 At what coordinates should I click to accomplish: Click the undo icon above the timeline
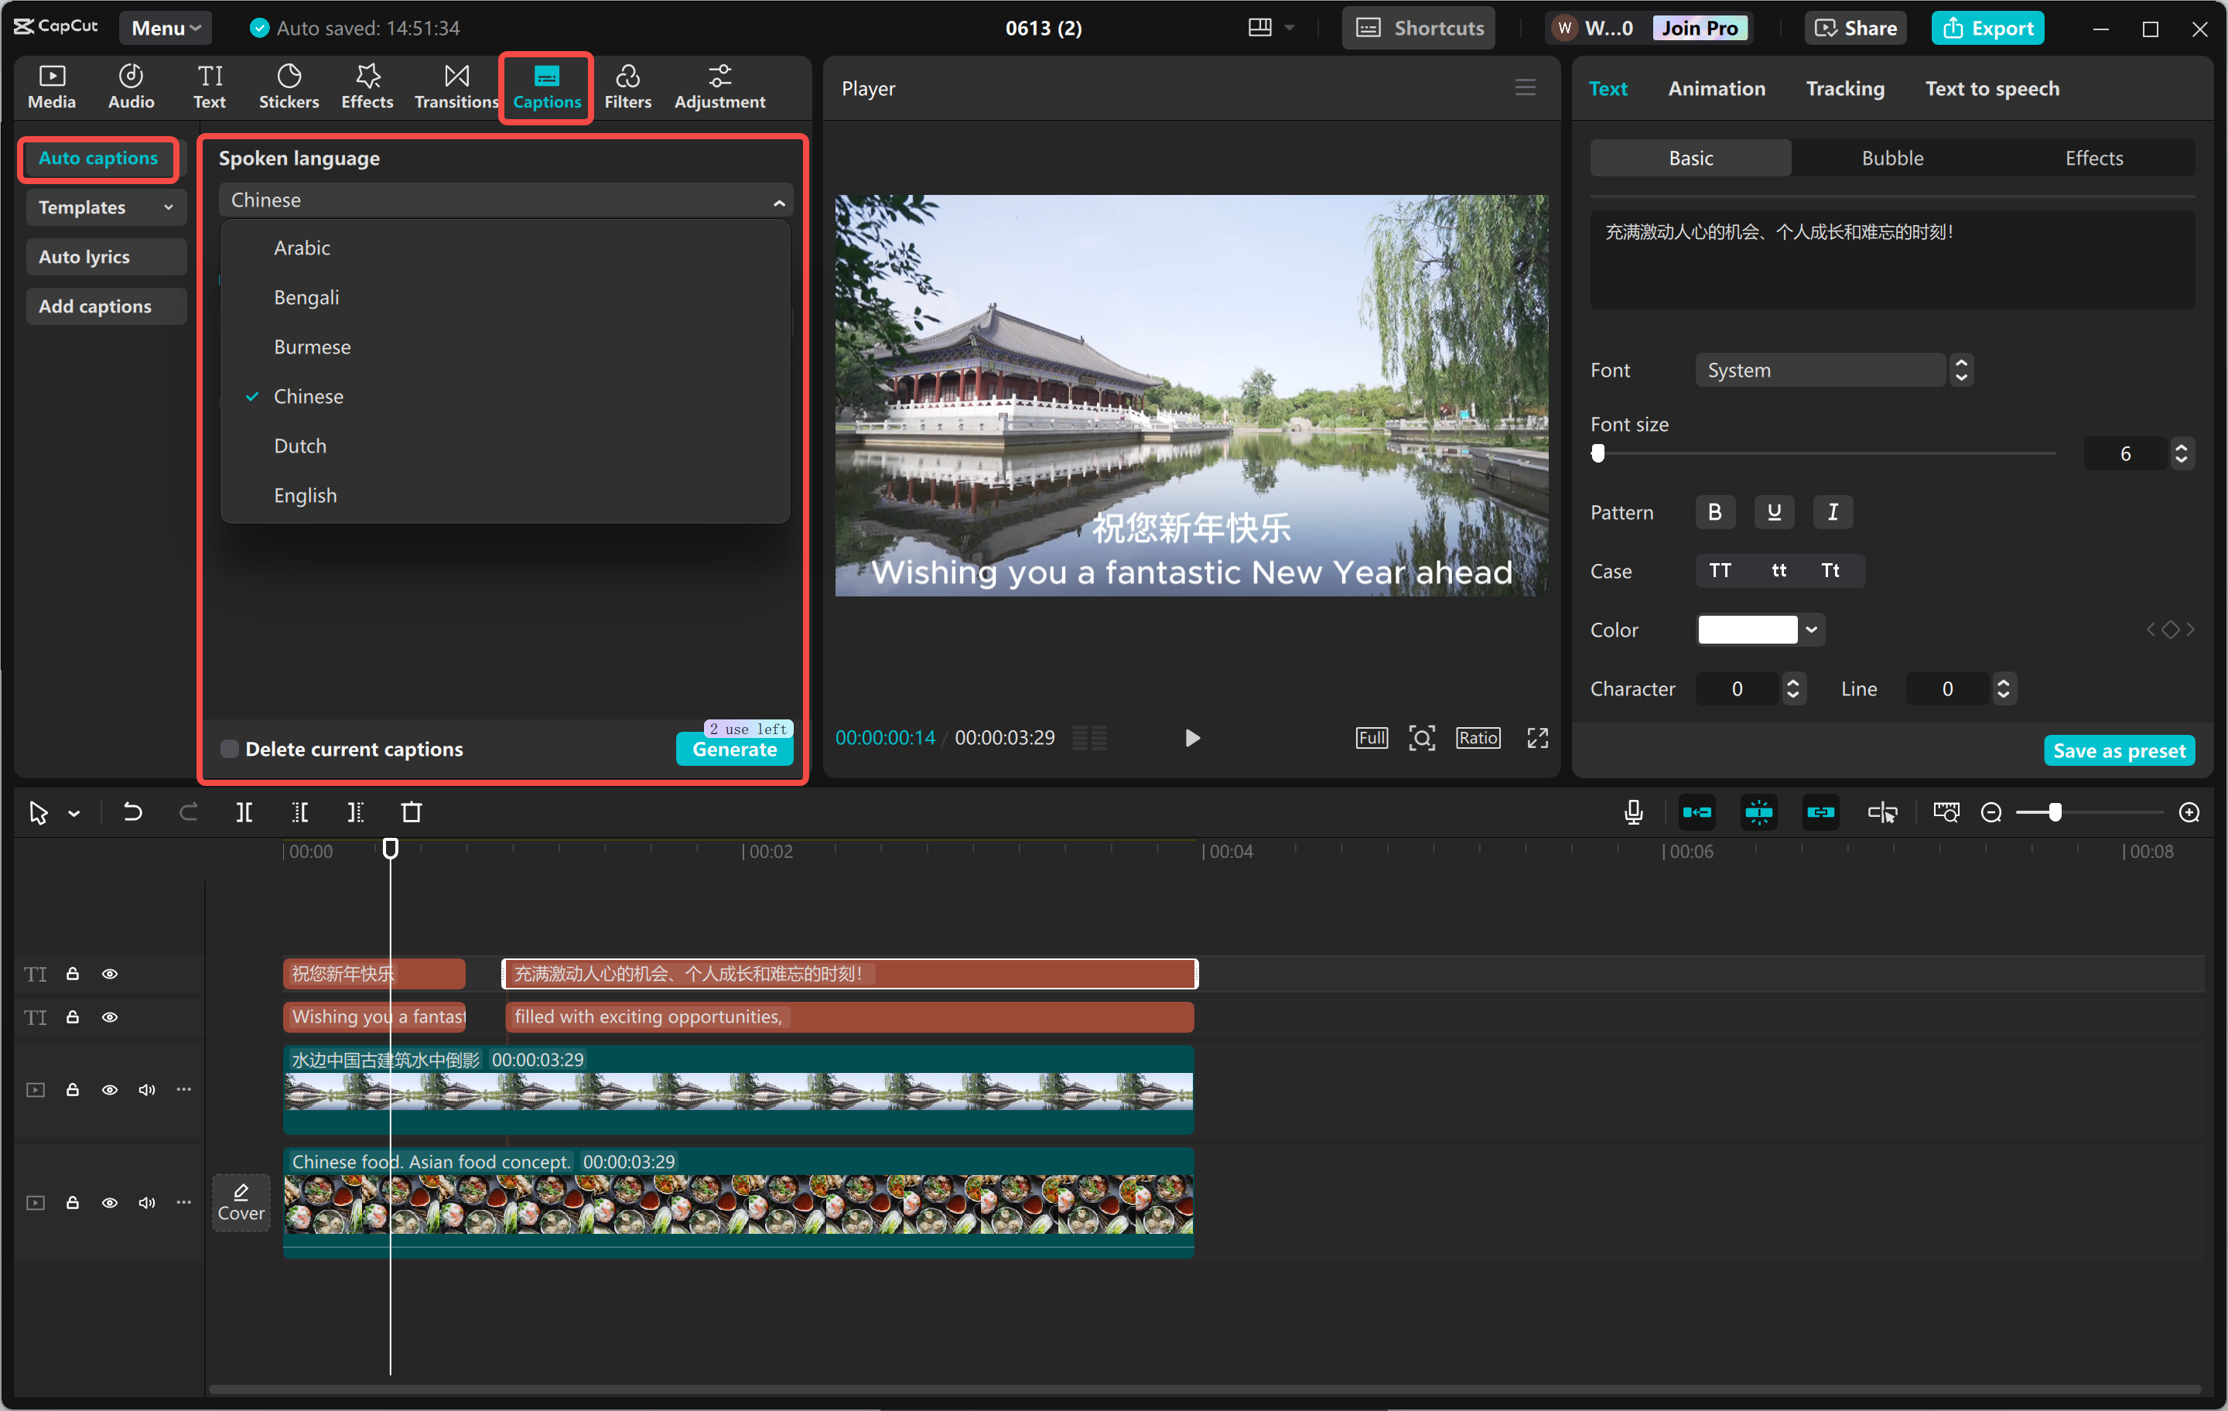click(x=132, y=811)
